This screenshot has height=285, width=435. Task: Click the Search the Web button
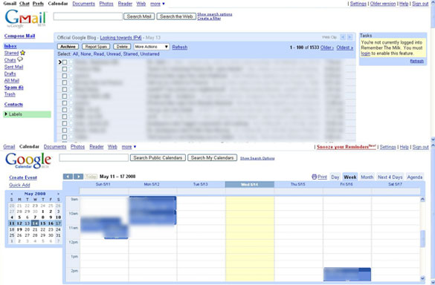[176, 16]
